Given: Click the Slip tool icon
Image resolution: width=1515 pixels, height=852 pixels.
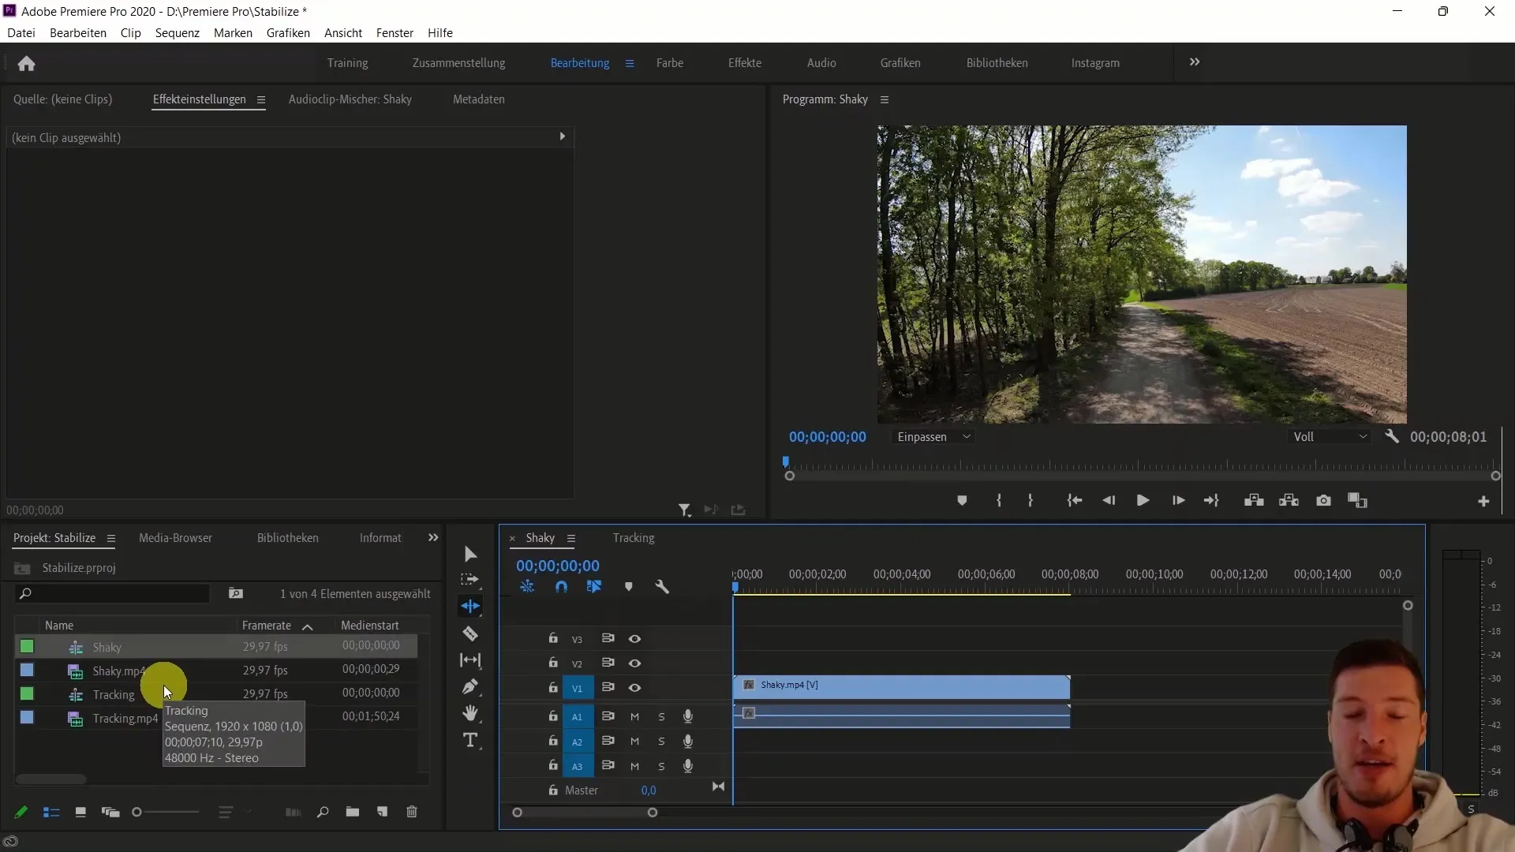Looking at the screenshot, I should (470, 660).
